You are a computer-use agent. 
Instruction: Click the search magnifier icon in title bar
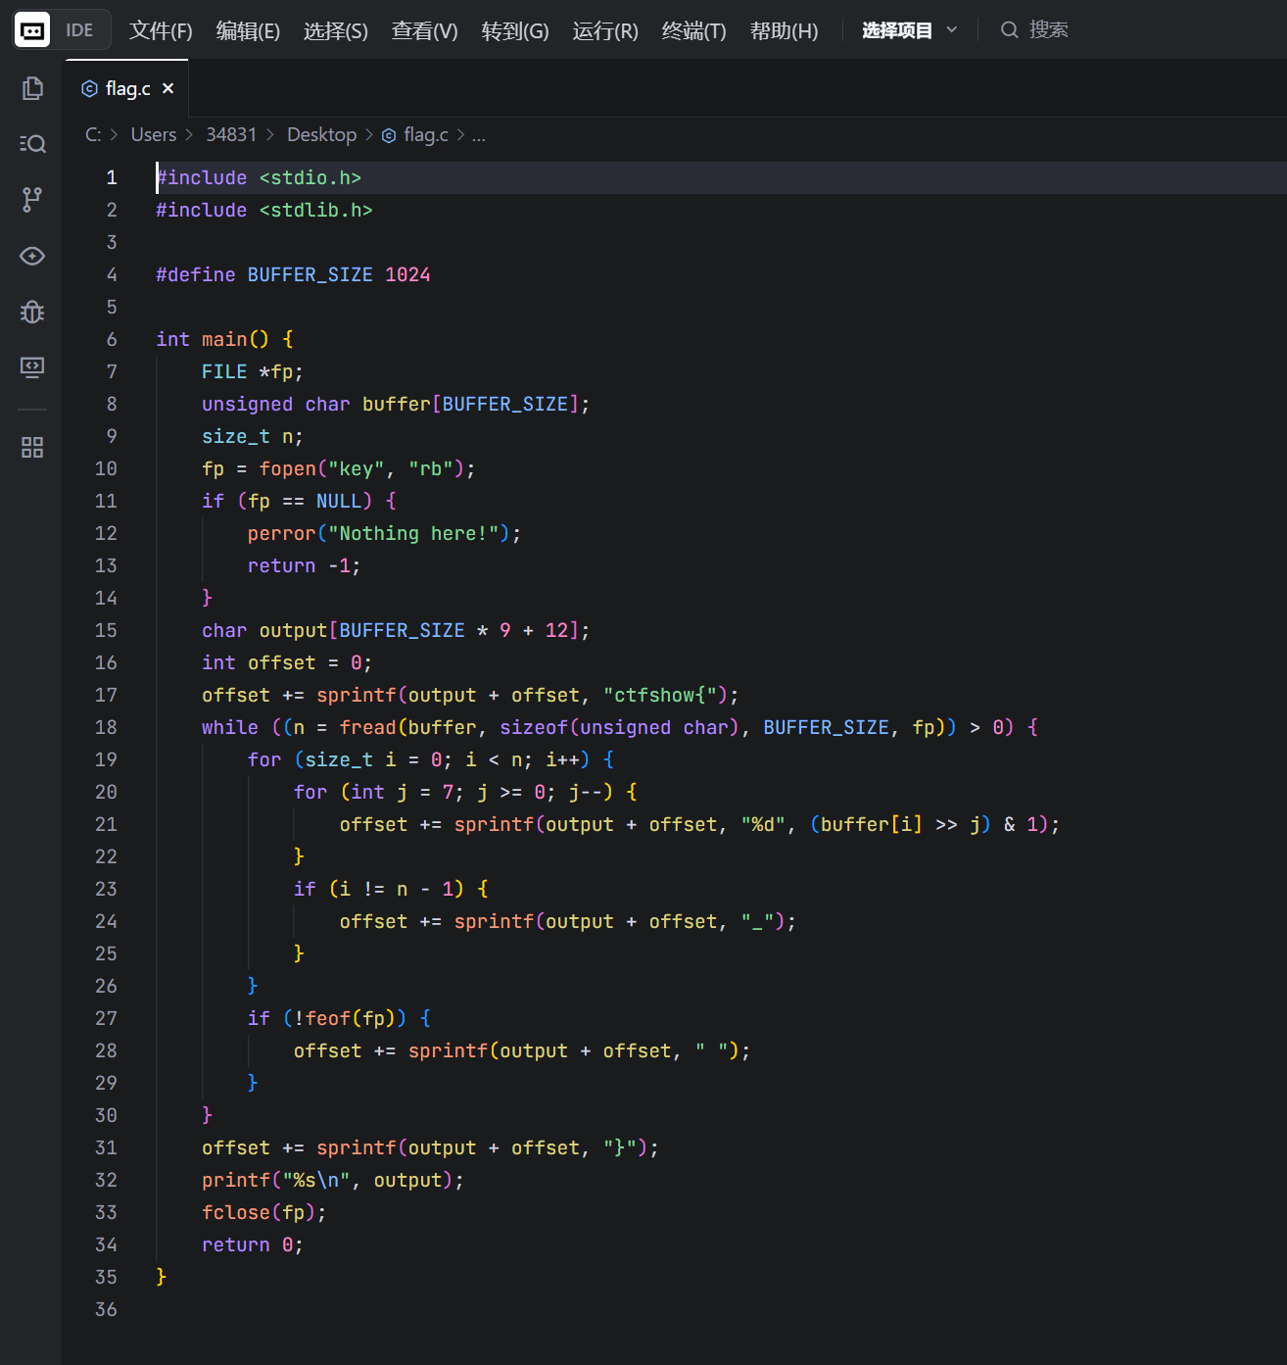coord(1009,30)
